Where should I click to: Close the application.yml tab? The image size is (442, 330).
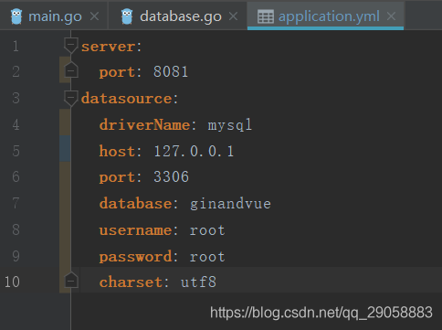391,16
